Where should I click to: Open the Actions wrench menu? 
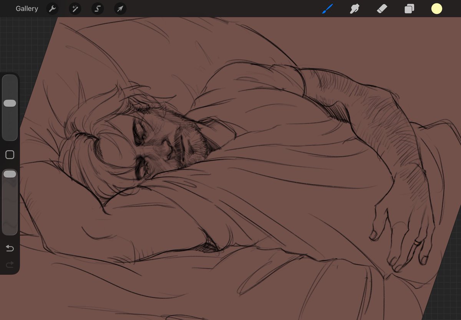(x=52, y=9)
